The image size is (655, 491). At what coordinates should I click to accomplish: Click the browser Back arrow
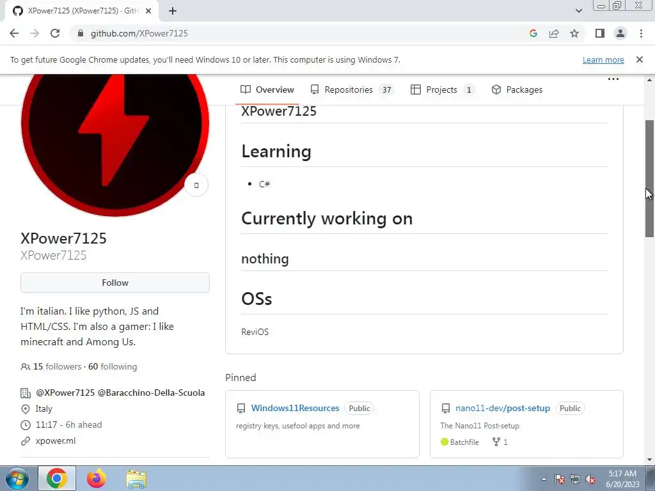14,33
